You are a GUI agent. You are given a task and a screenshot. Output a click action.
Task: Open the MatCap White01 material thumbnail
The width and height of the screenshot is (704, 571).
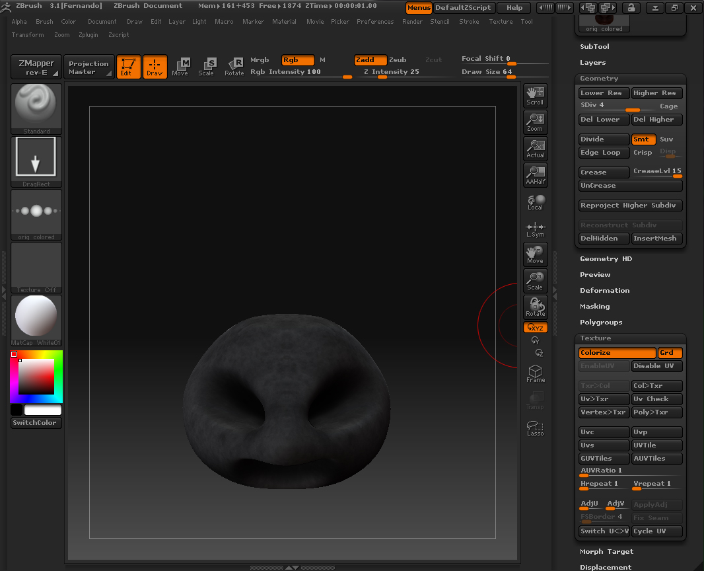click(x=36, y=320)
